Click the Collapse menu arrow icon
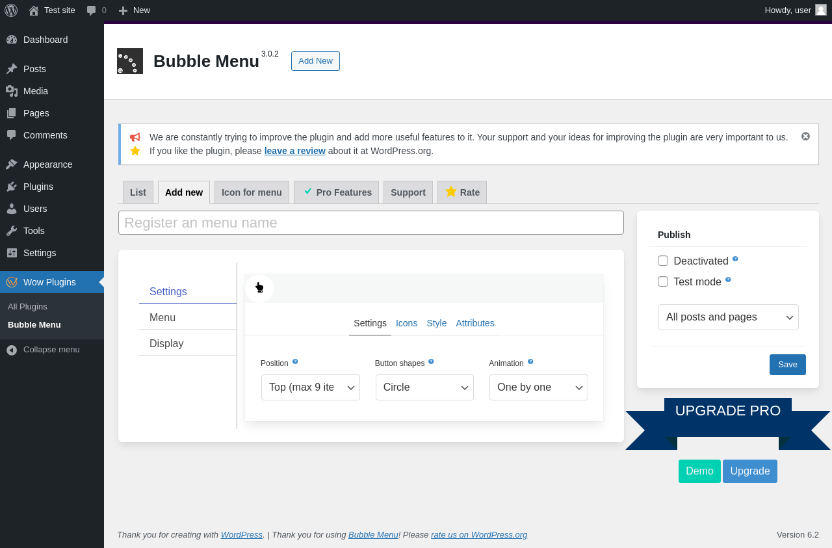 point(12,350)
